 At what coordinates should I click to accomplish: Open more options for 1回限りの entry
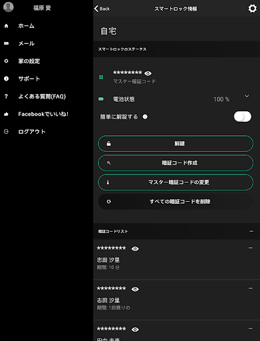pyautogui.click(x=250, y=288)
